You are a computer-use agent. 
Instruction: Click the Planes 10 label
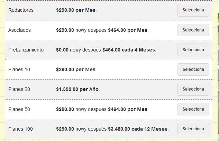[19, 69]
